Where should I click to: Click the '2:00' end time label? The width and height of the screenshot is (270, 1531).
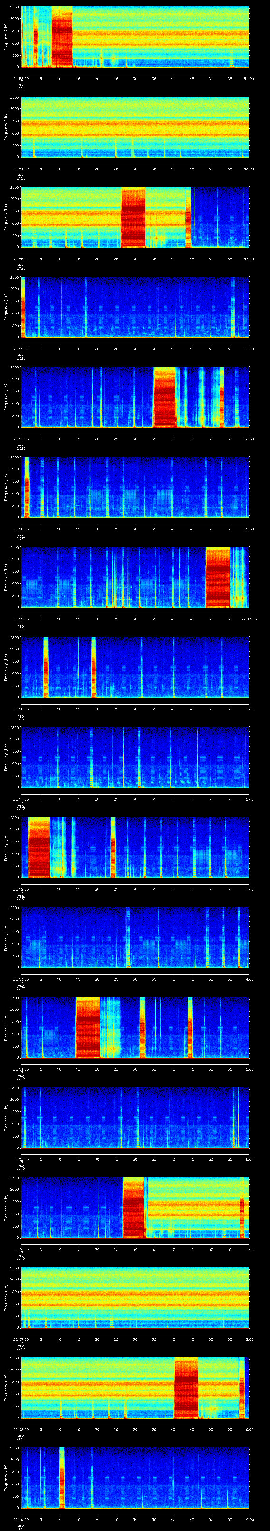pos(250,799)
